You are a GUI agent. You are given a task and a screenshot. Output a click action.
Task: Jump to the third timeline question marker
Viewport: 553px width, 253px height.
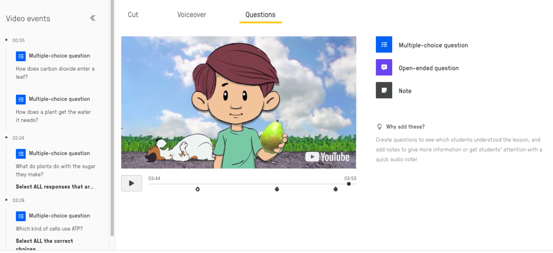[335, 189]
